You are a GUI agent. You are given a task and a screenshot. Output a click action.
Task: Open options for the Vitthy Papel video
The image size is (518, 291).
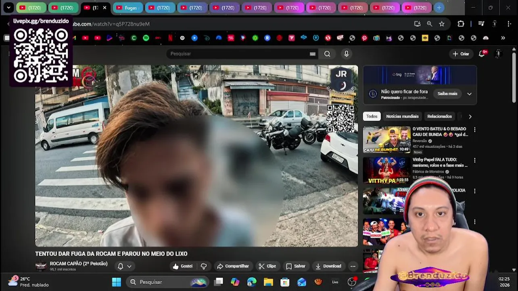tap(474, 160)
